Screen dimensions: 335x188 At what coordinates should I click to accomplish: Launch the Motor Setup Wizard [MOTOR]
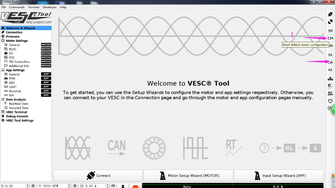(188, 175)
